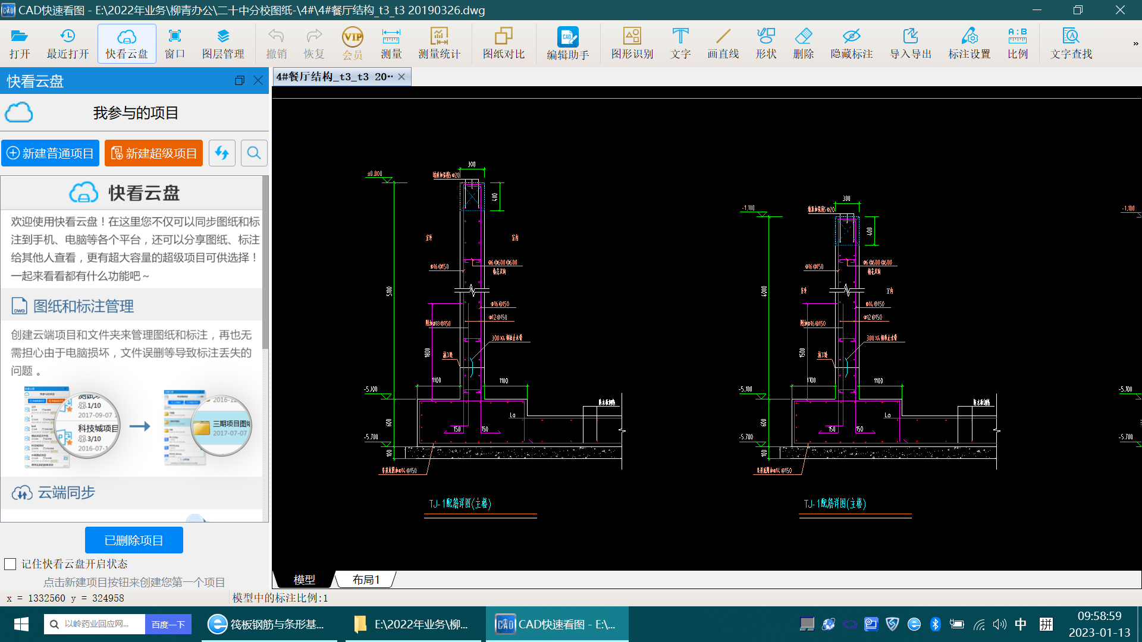Viewport: 1142px width, 642px height.
Task: Open 导入导出 import export
Action: 911,44
